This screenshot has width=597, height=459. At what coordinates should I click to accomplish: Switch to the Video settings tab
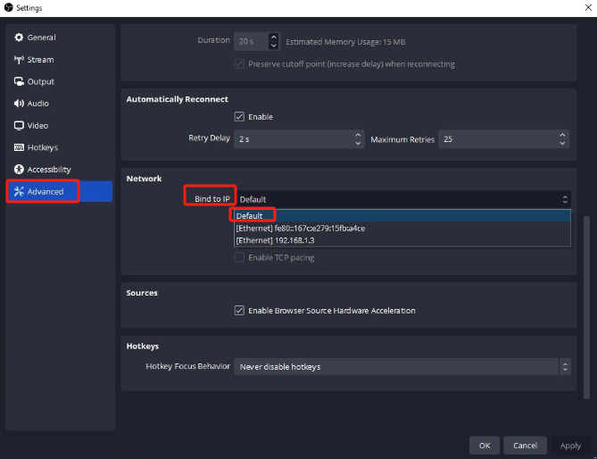[x=60, y=125]
